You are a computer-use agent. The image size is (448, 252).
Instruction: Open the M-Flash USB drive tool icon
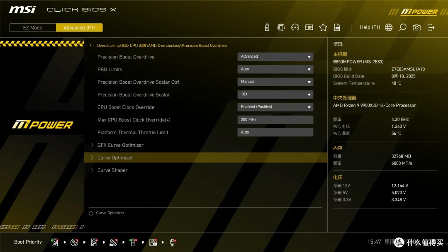(x=267, y=27)
